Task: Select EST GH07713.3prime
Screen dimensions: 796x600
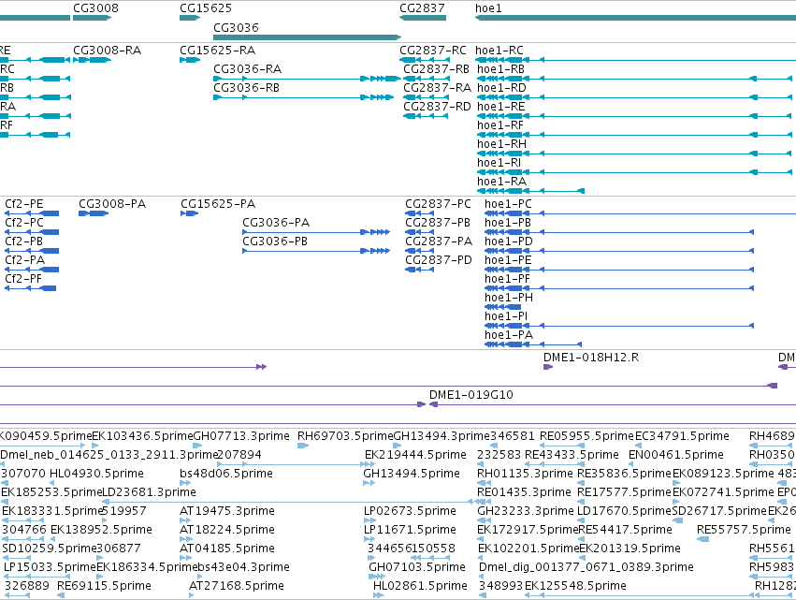Action: (241, 436)
